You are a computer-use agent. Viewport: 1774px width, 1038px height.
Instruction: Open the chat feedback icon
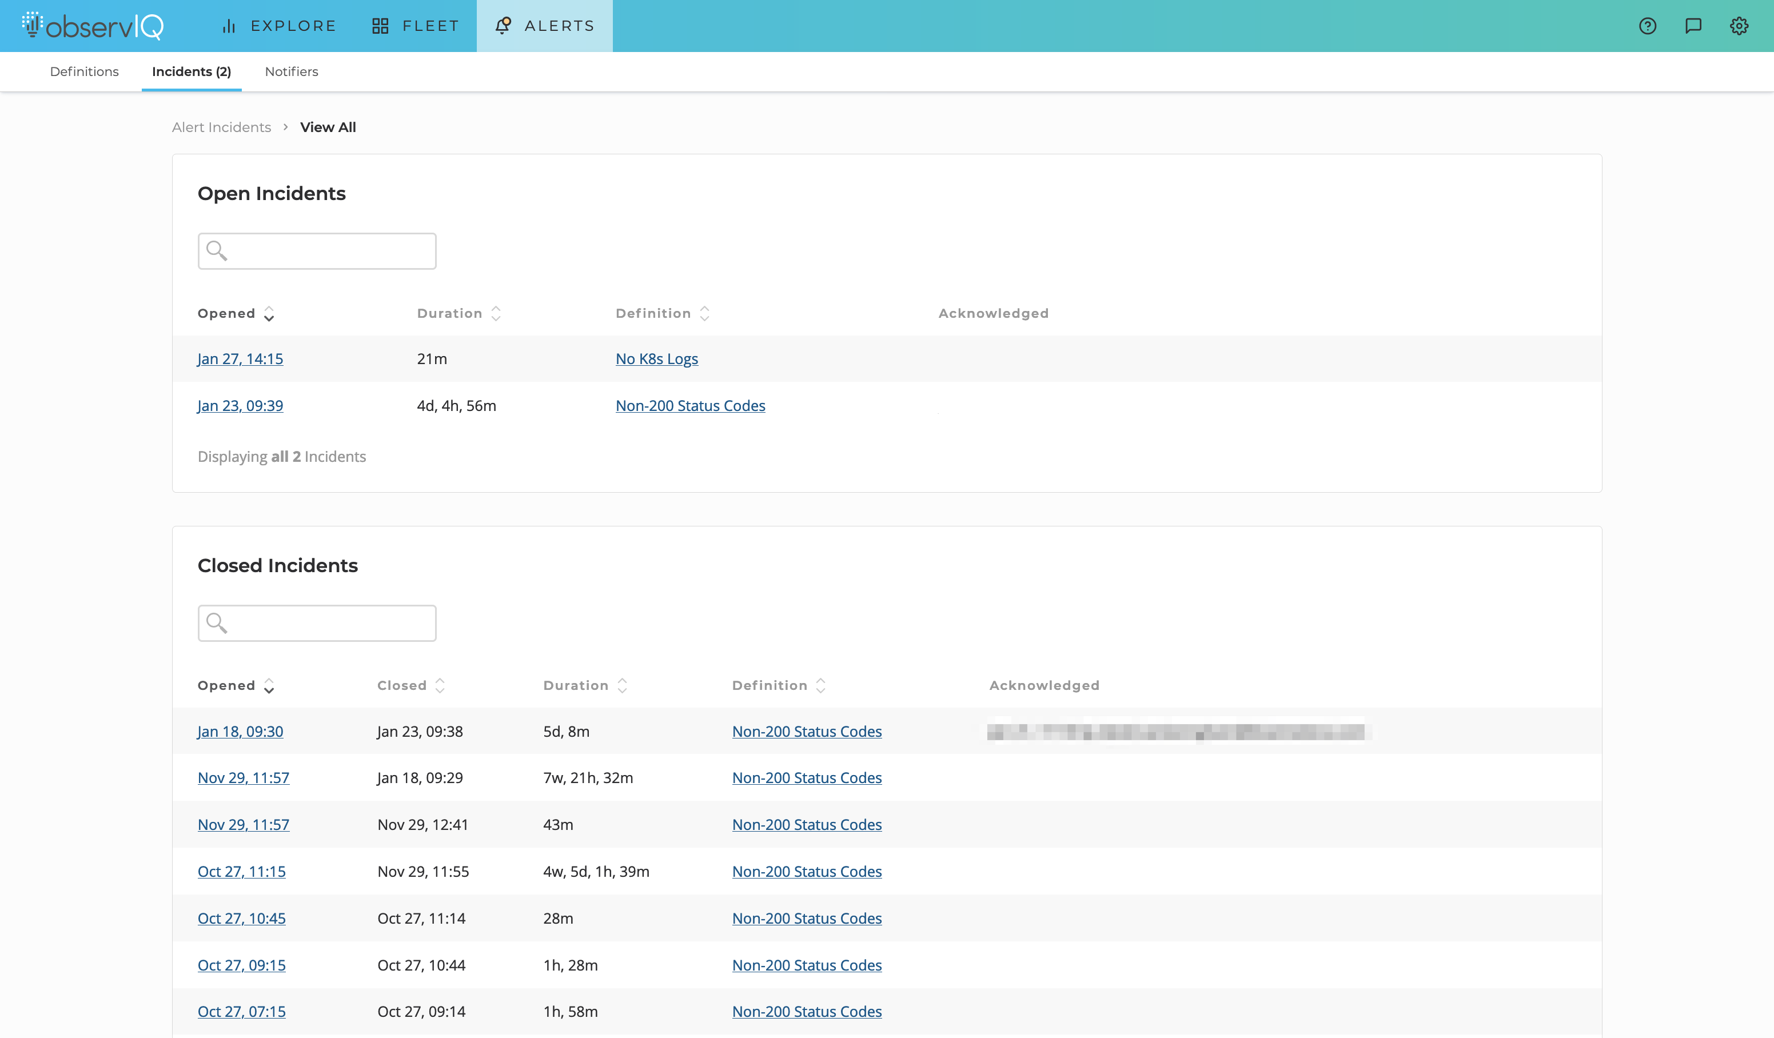pyautogui.click(x=1693, y=26)
